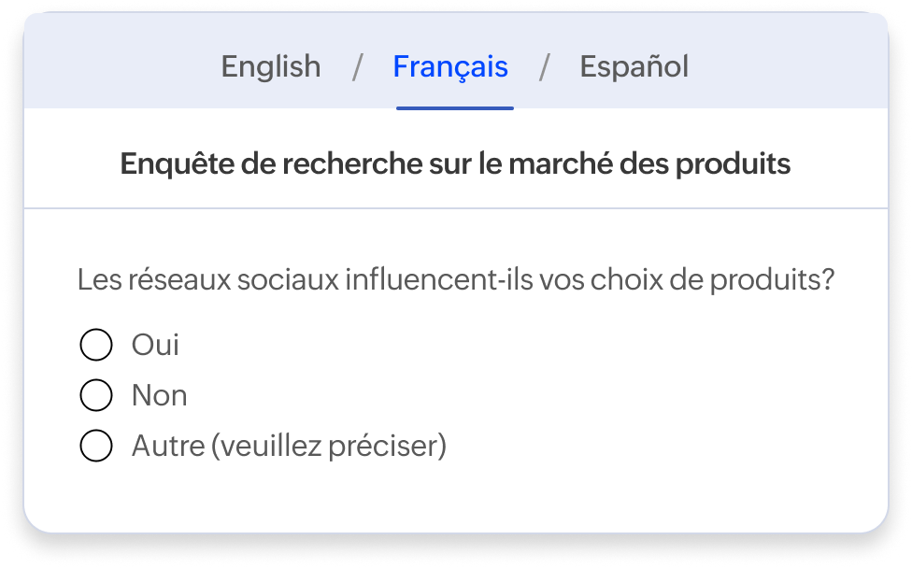
Task: Click the English language link
Action: pos(270,66)
